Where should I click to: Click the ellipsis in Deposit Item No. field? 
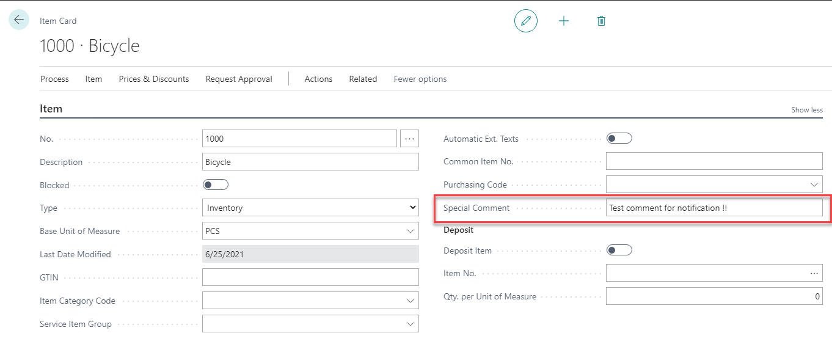click(814, 273)
